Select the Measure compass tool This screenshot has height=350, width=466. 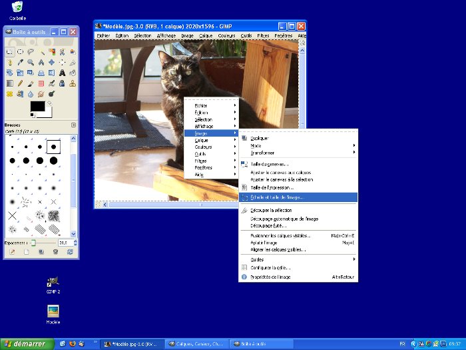41,63
